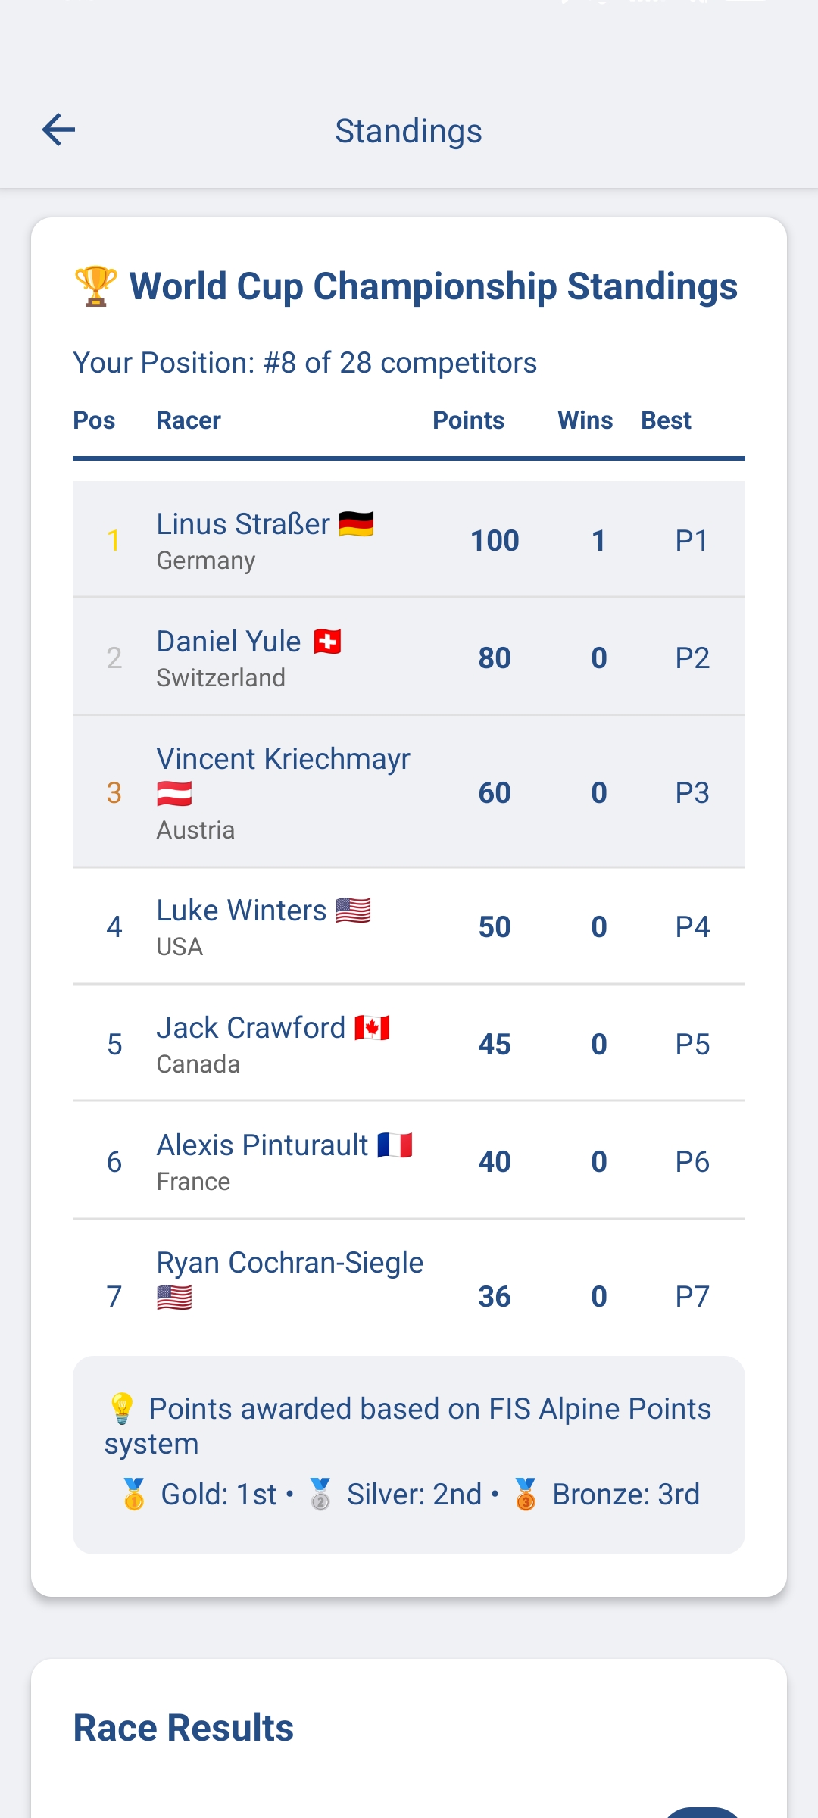Image resolution: width=818 pixels, height=1818 pixels.
Task: Click the Race Results heading
Action: 183,1728
